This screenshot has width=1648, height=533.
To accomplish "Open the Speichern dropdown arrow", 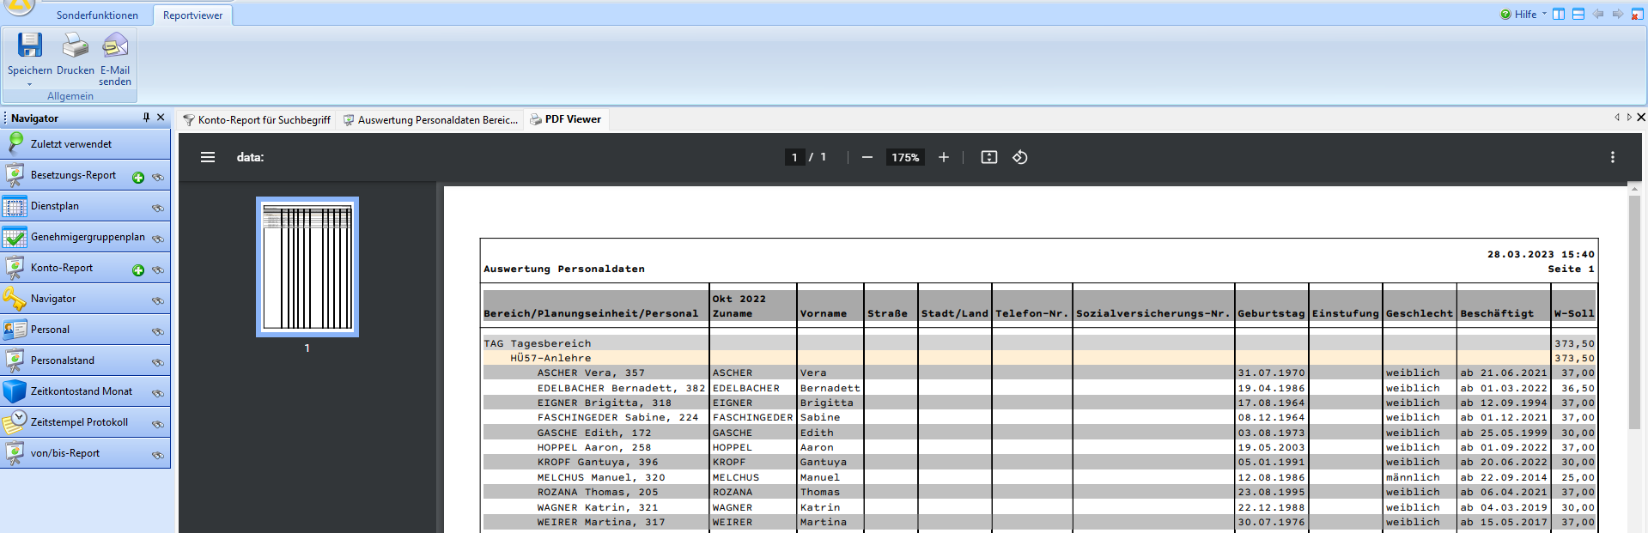I will click(x=29, y=84).
